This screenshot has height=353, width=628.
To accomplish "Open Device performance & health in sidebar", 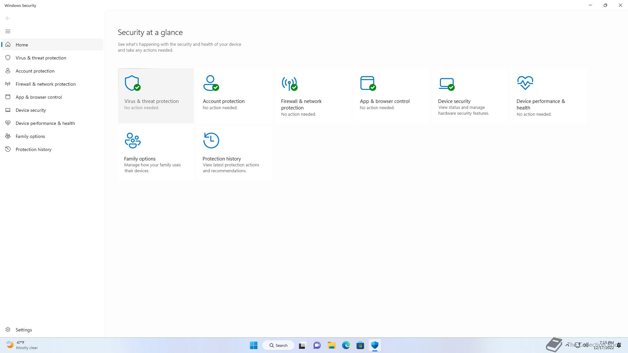I will (52, 123).
